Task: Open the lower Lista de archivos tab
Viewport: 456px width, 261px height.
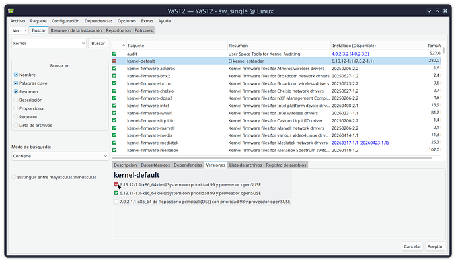Action: point(245,165)
